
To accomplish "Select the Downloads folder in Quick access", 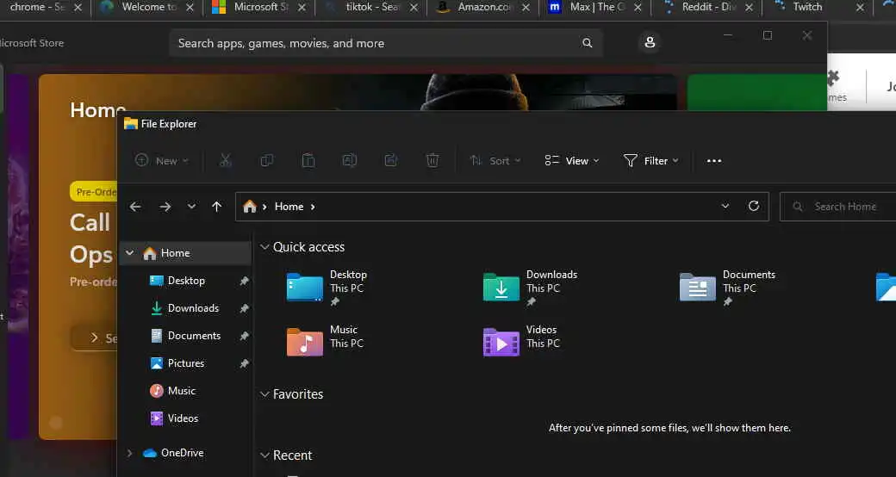I will (x=531, y=288).
